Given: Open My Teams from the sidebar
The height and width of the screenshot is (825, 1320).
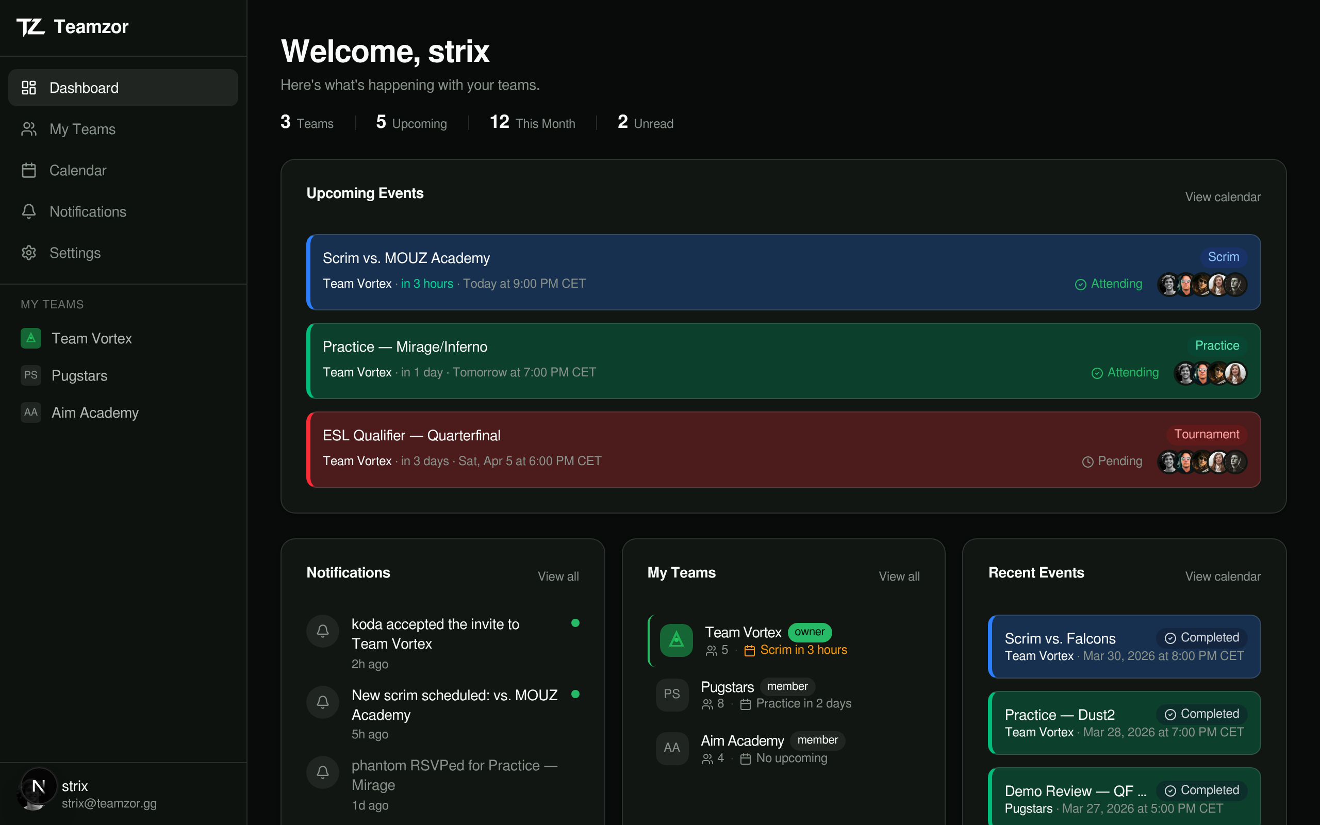Looking at the screenshot, I should (82, 129).
